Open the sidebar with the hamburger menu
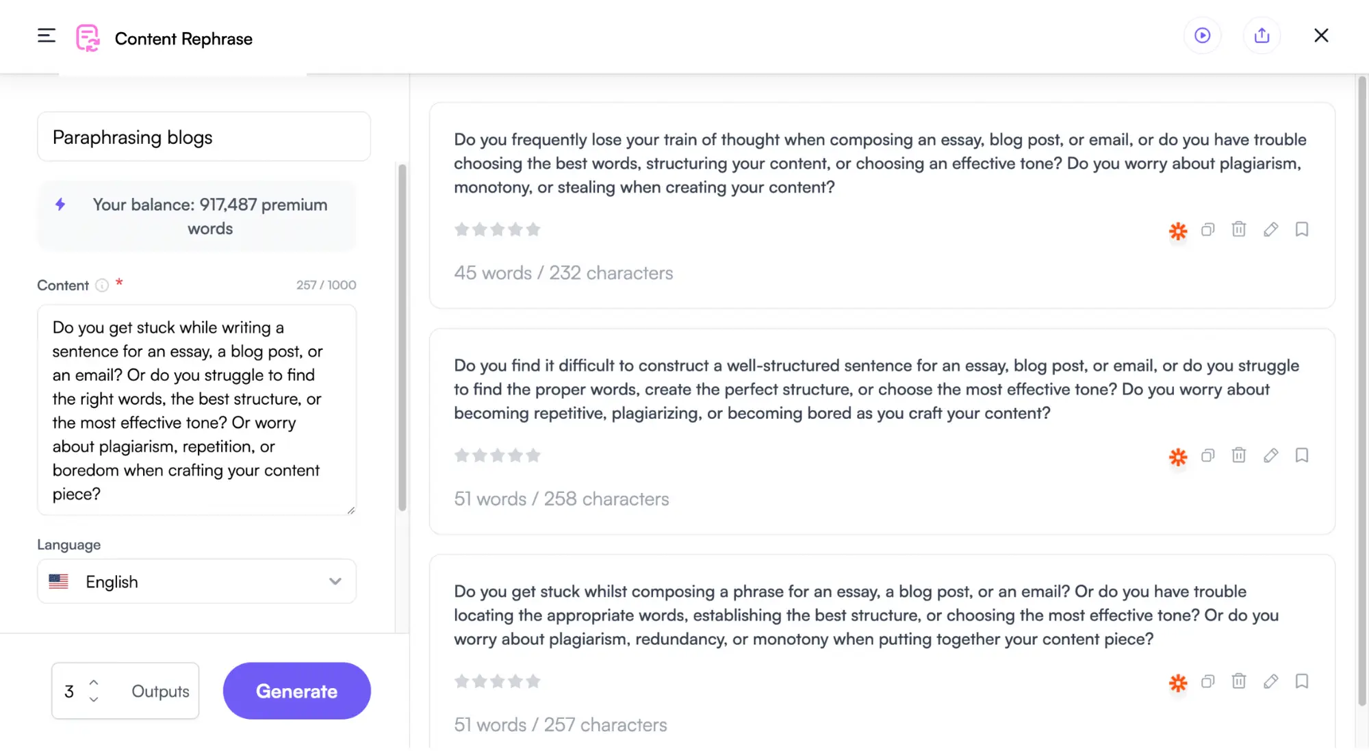 coord(47,35)
